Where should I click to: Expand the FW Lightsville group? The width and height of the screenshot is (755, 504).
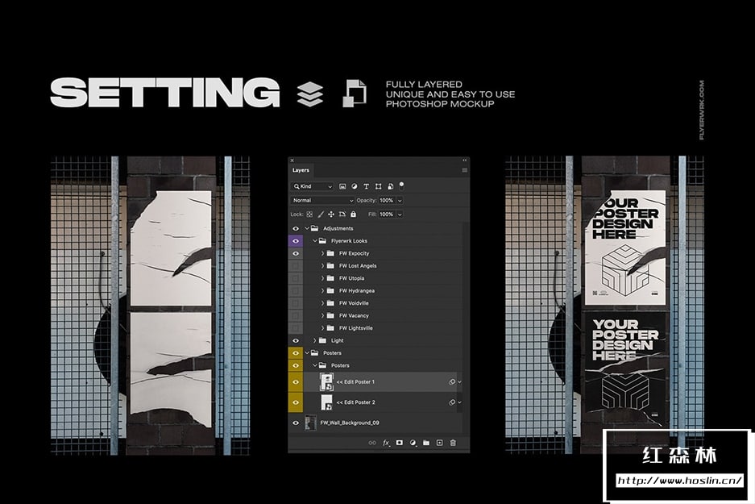[322, 328]
